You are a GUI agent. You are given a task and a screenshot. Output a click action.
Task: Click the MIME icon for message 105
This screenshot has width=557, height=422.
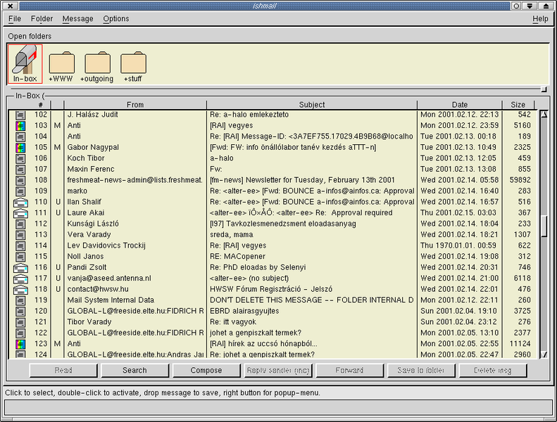(20, 147)
